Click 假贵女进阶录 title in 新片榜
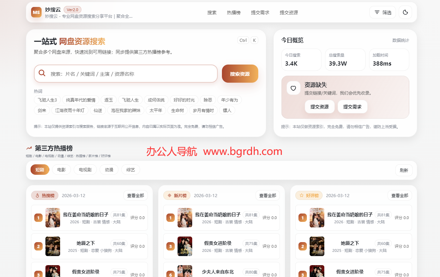 tap(218, 243)
